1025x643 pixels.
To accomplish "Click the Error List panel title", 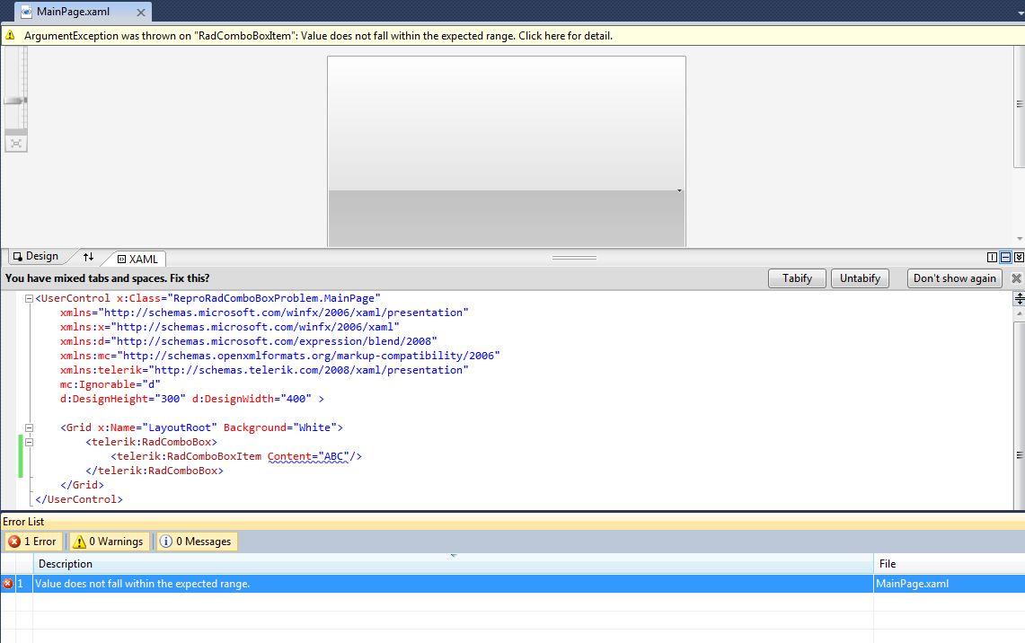I will (x=23, y=522).
